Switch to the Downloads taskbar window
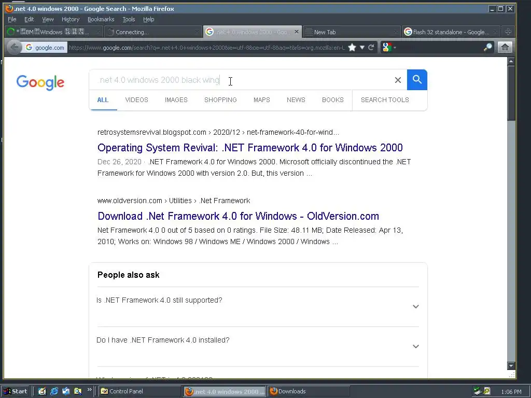This screenshot has width=531, height=398. pyautogui.click(x=309, y=391)
